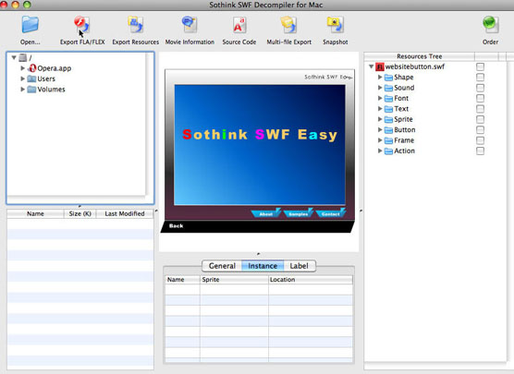Image resolution: width=514 pixels, height=374 pixels.
Task: Check the Button resource checkbox
Action: click(480, 130)
